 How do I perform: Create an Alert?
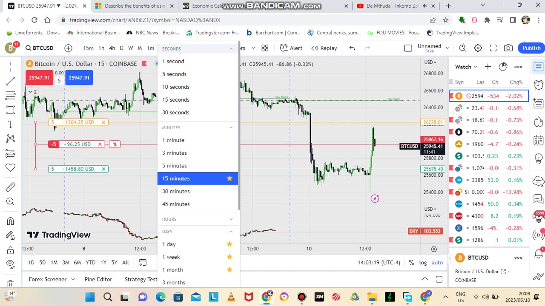[x=291, y=48]
